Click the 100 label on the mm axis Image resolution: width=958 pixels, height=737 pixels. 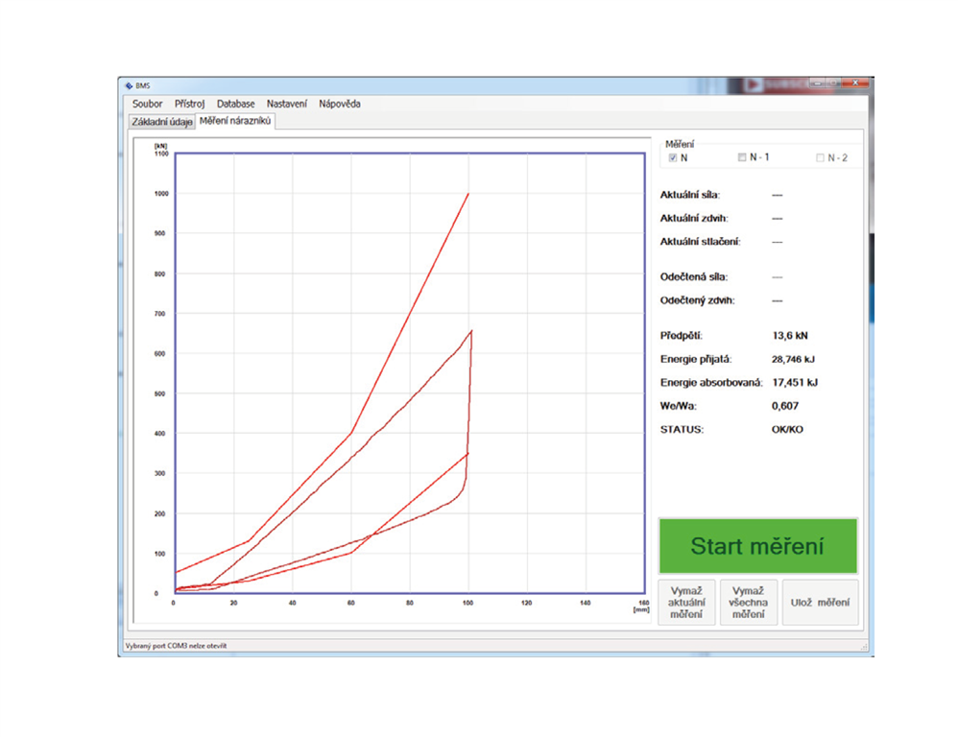tap(468, 604)
